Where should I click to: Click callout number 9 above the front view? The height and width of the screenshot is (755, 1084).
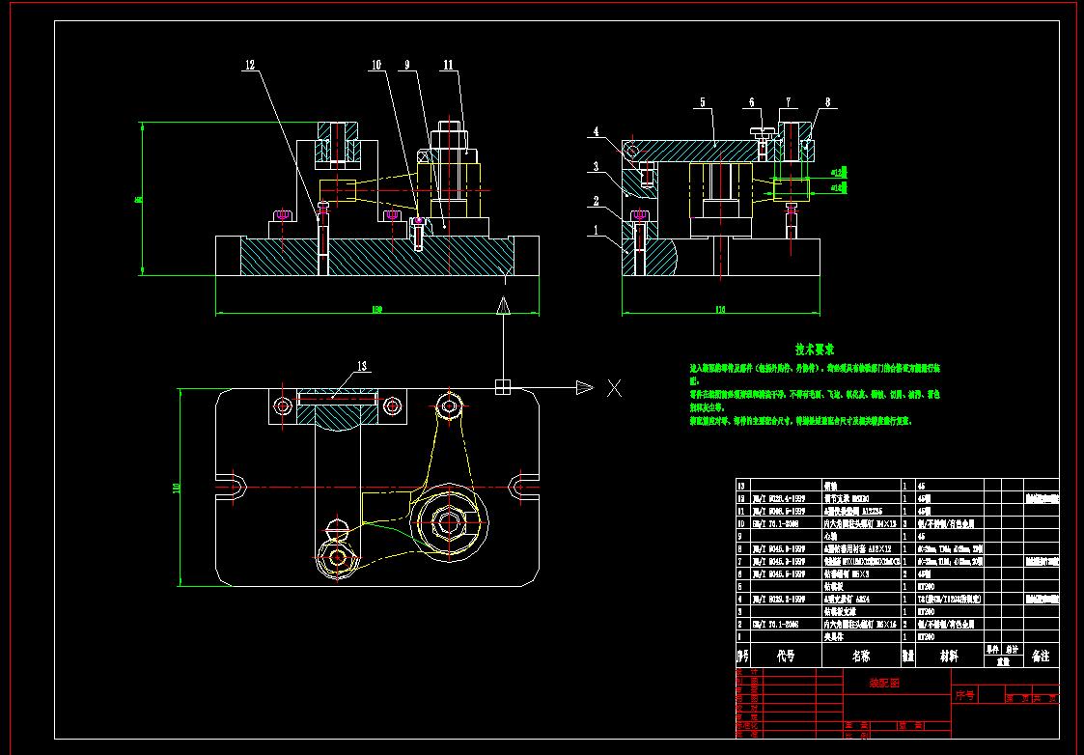(407, 65)
